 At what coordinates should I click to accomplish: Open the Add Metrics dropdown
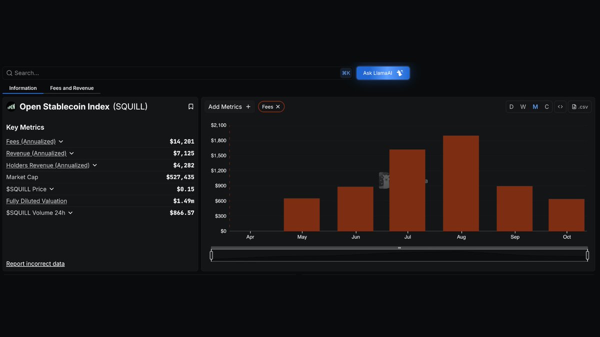(229, 107)
